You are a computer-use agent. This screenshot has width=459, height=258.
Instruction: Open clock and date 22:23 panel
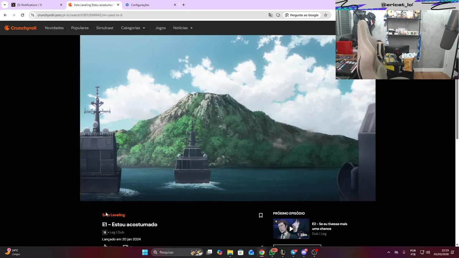point(441,252)
